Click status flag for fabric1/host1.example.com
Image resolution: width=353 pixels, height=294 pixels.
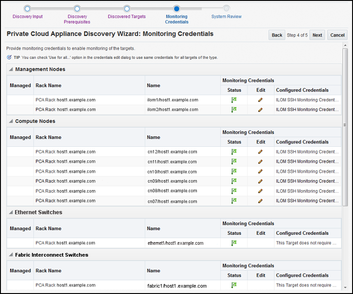234,285
